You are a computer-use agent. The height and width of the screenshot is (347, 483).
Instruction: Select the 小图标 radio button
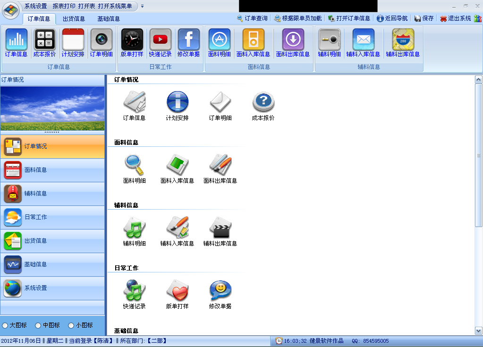[71, 325]
